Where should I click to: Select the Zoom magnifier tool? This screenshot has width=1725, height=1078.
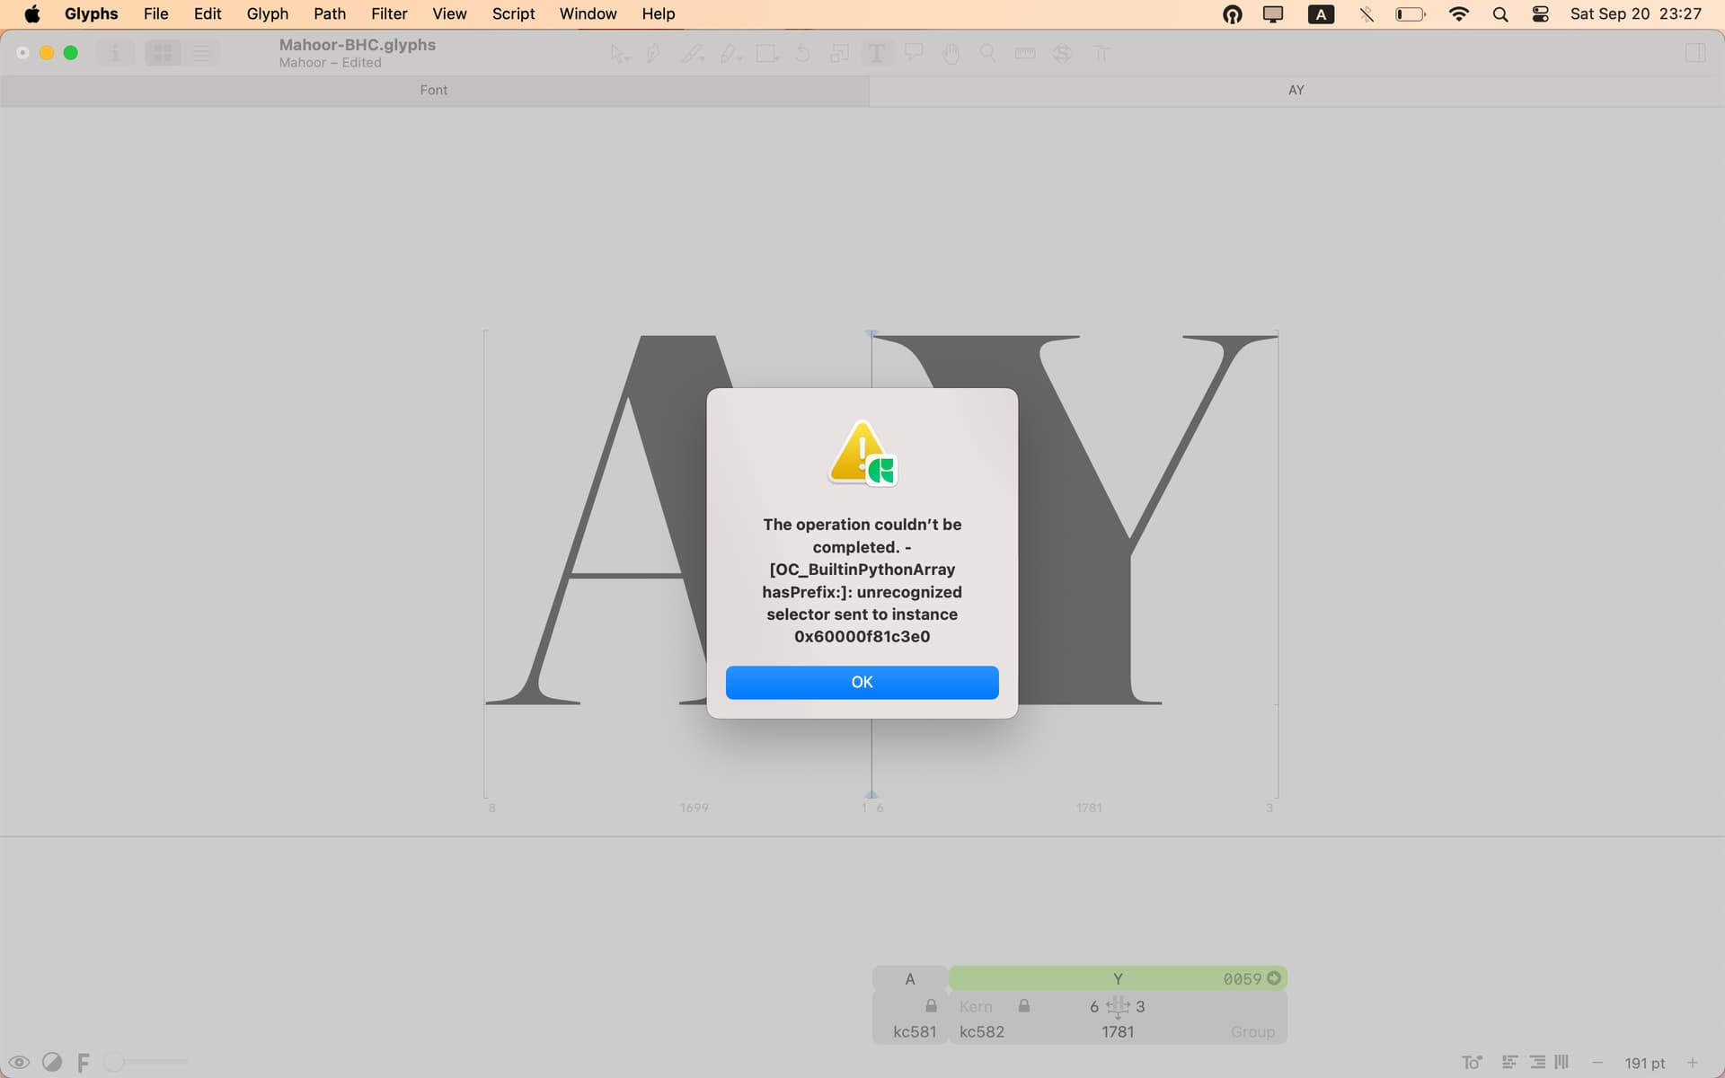pos(987,54)
